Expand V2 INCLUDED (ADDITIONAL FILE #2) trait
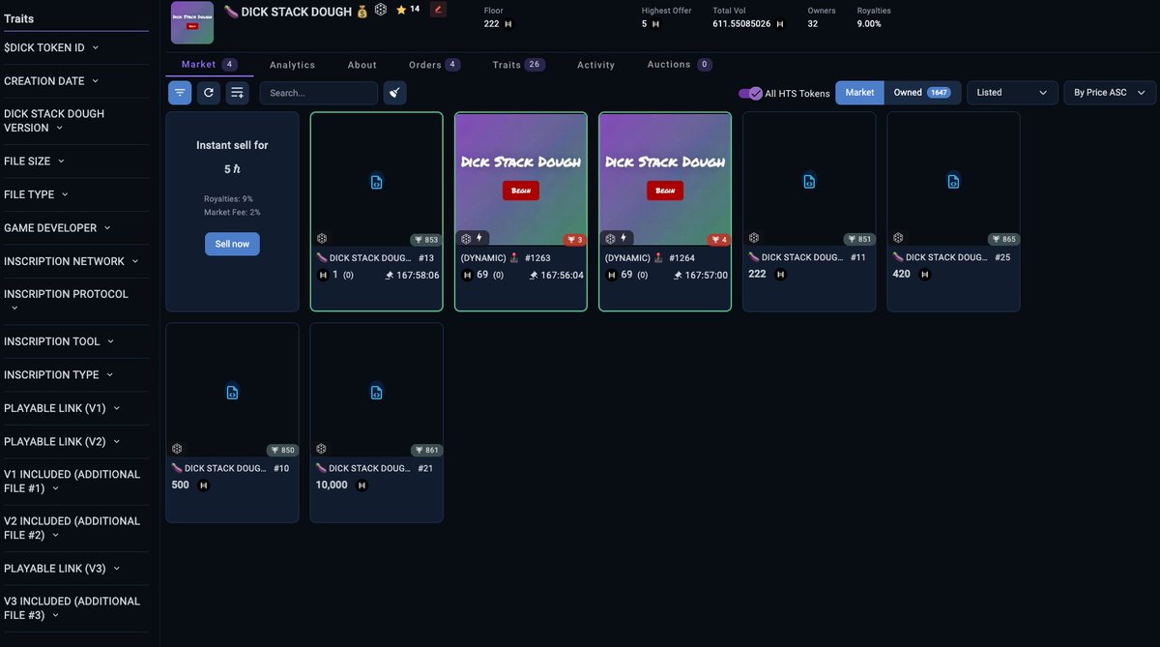 click(x=72, y=528)
